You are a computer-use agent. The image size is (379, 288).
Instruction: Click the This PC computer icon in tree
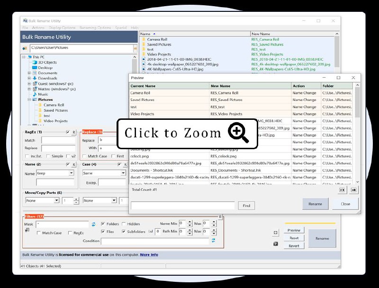[29, 57]
